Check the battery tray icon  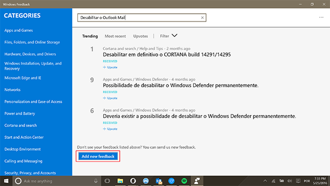point(282,181)
